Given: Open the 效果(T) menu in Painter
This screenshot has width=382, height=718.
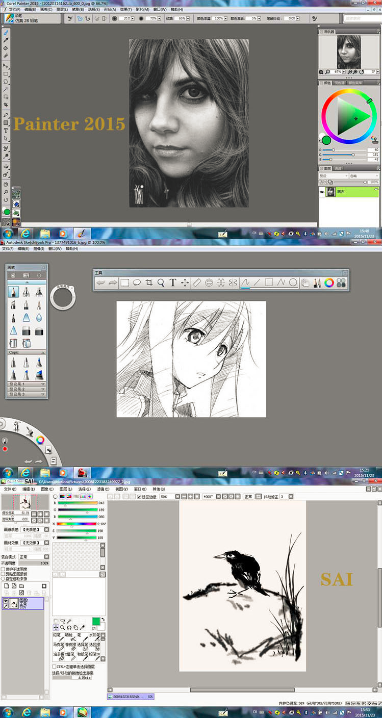Looking at the screenshot, I should 126,10.
